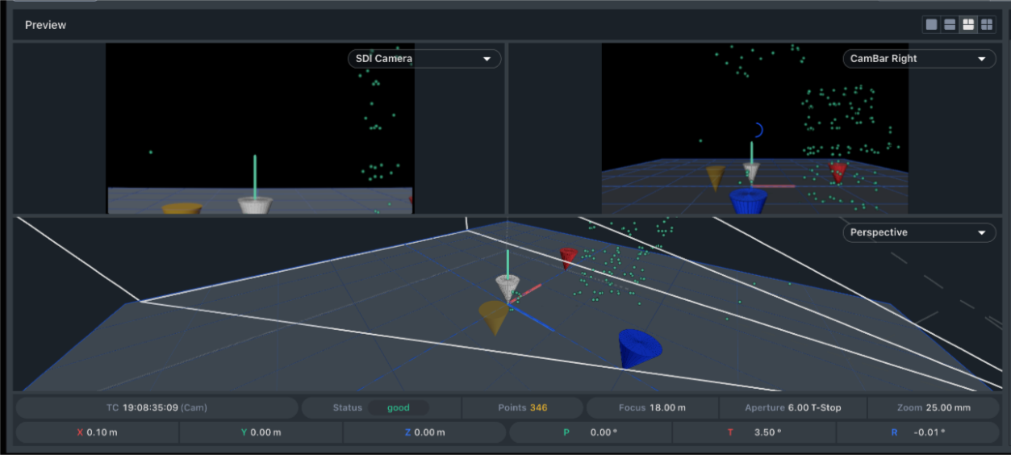Click the Points 346 counter

point(523,407)
